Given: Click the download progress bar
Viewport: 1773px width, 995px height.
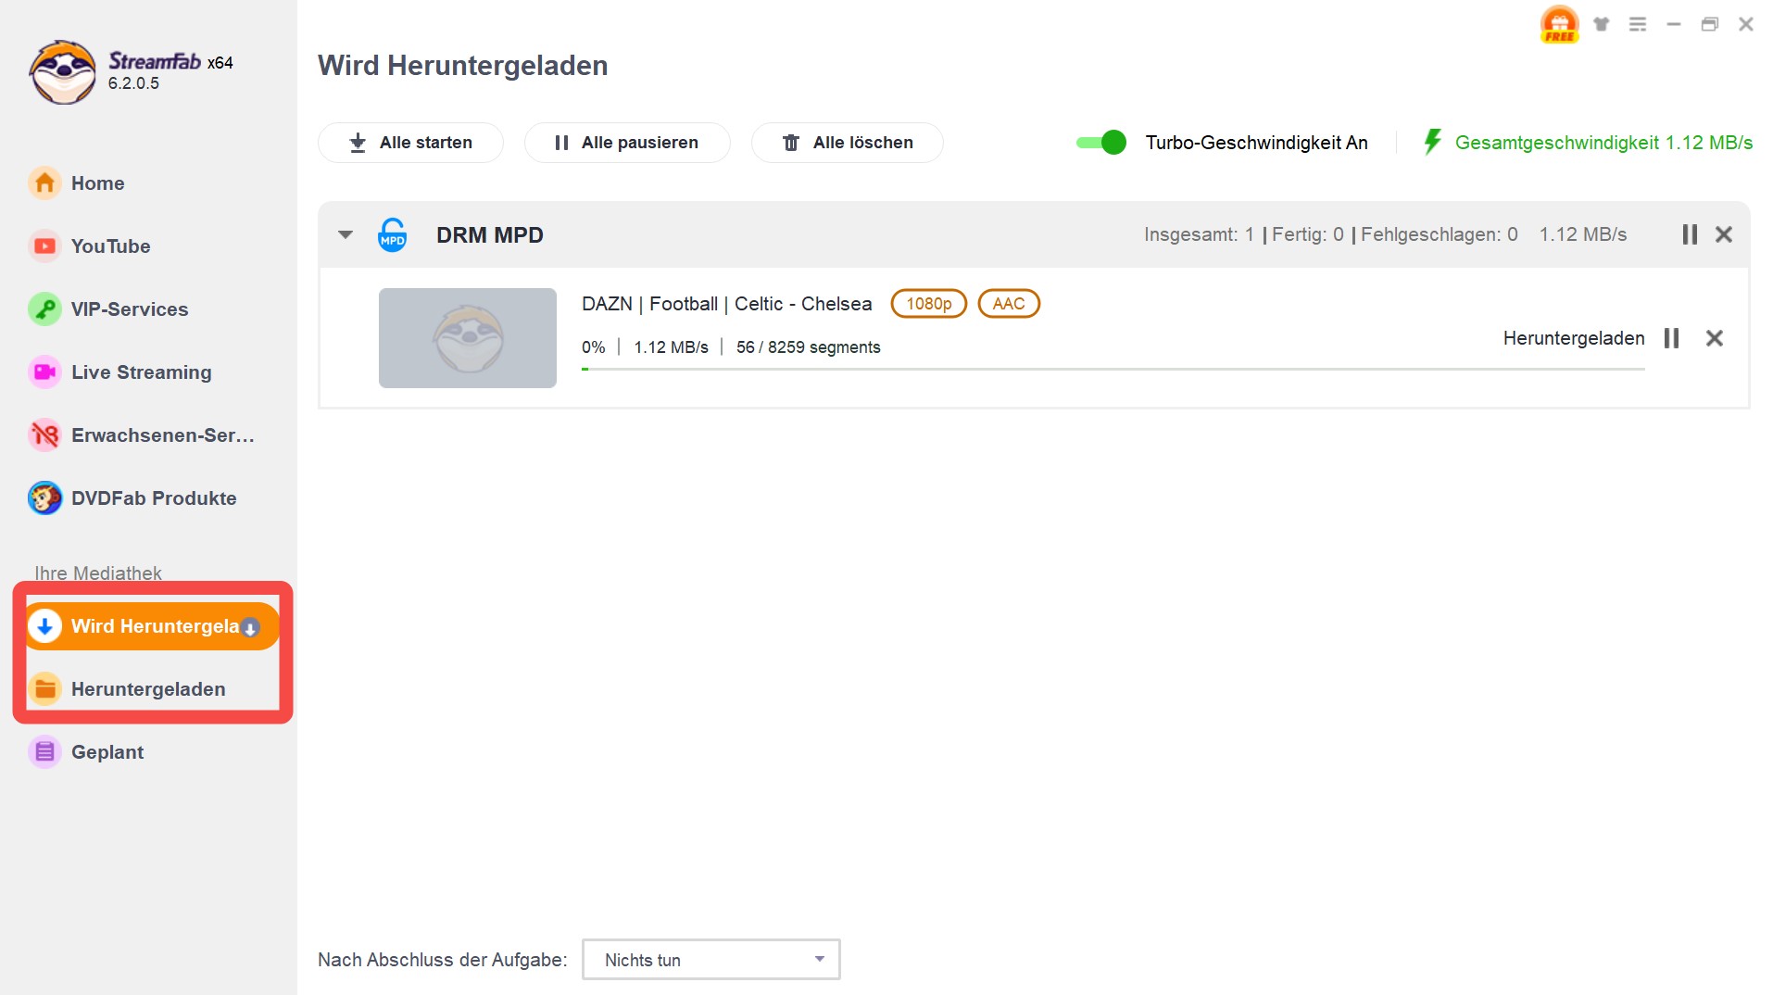Looking at the screenshot, I should [x=1113, y=369].
